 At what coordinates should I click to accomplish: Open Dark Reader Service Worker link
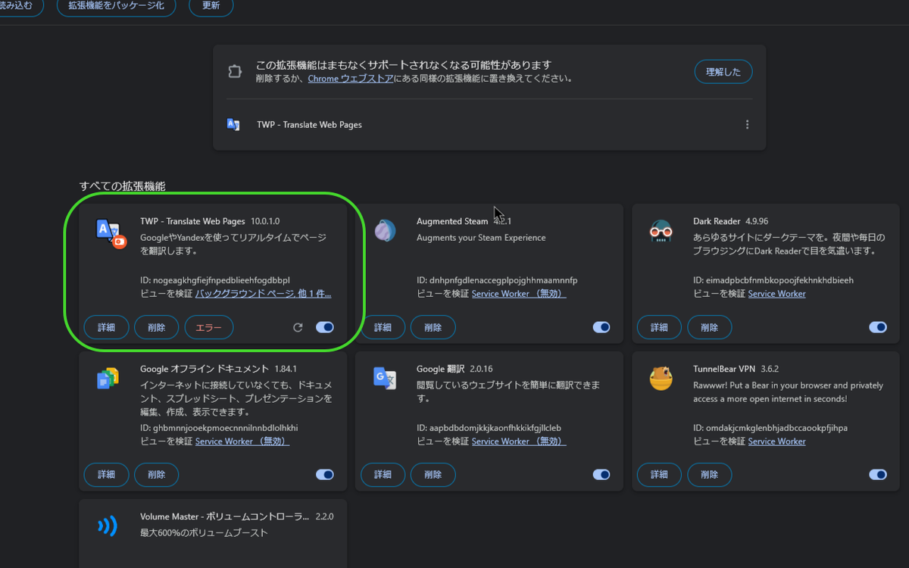click(776, 293)
